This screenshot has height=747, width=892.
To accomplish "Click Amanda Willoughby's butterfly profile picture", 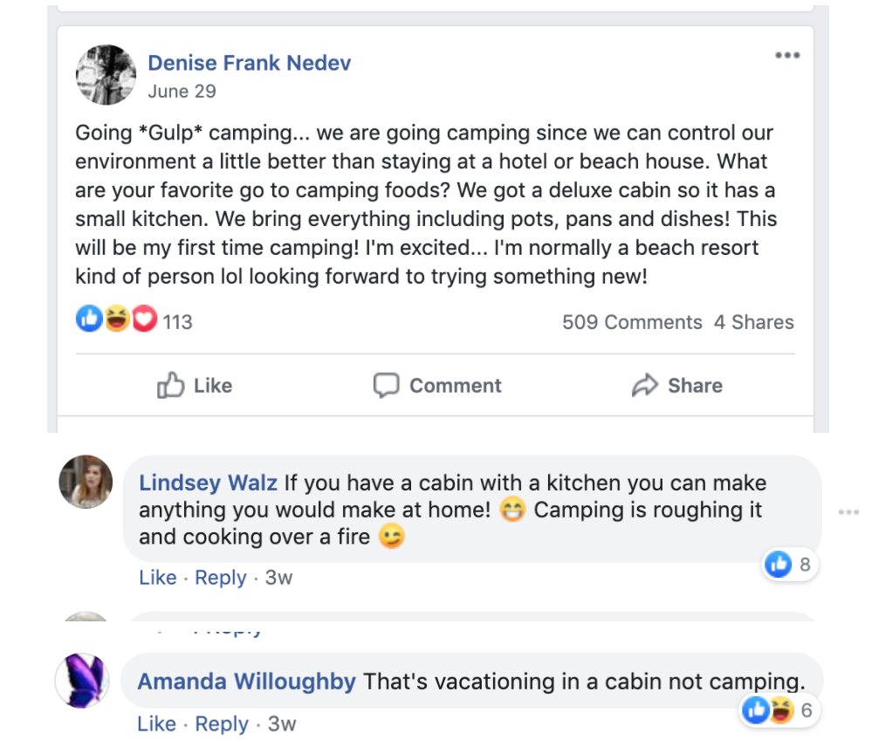I will pos(81,681).
